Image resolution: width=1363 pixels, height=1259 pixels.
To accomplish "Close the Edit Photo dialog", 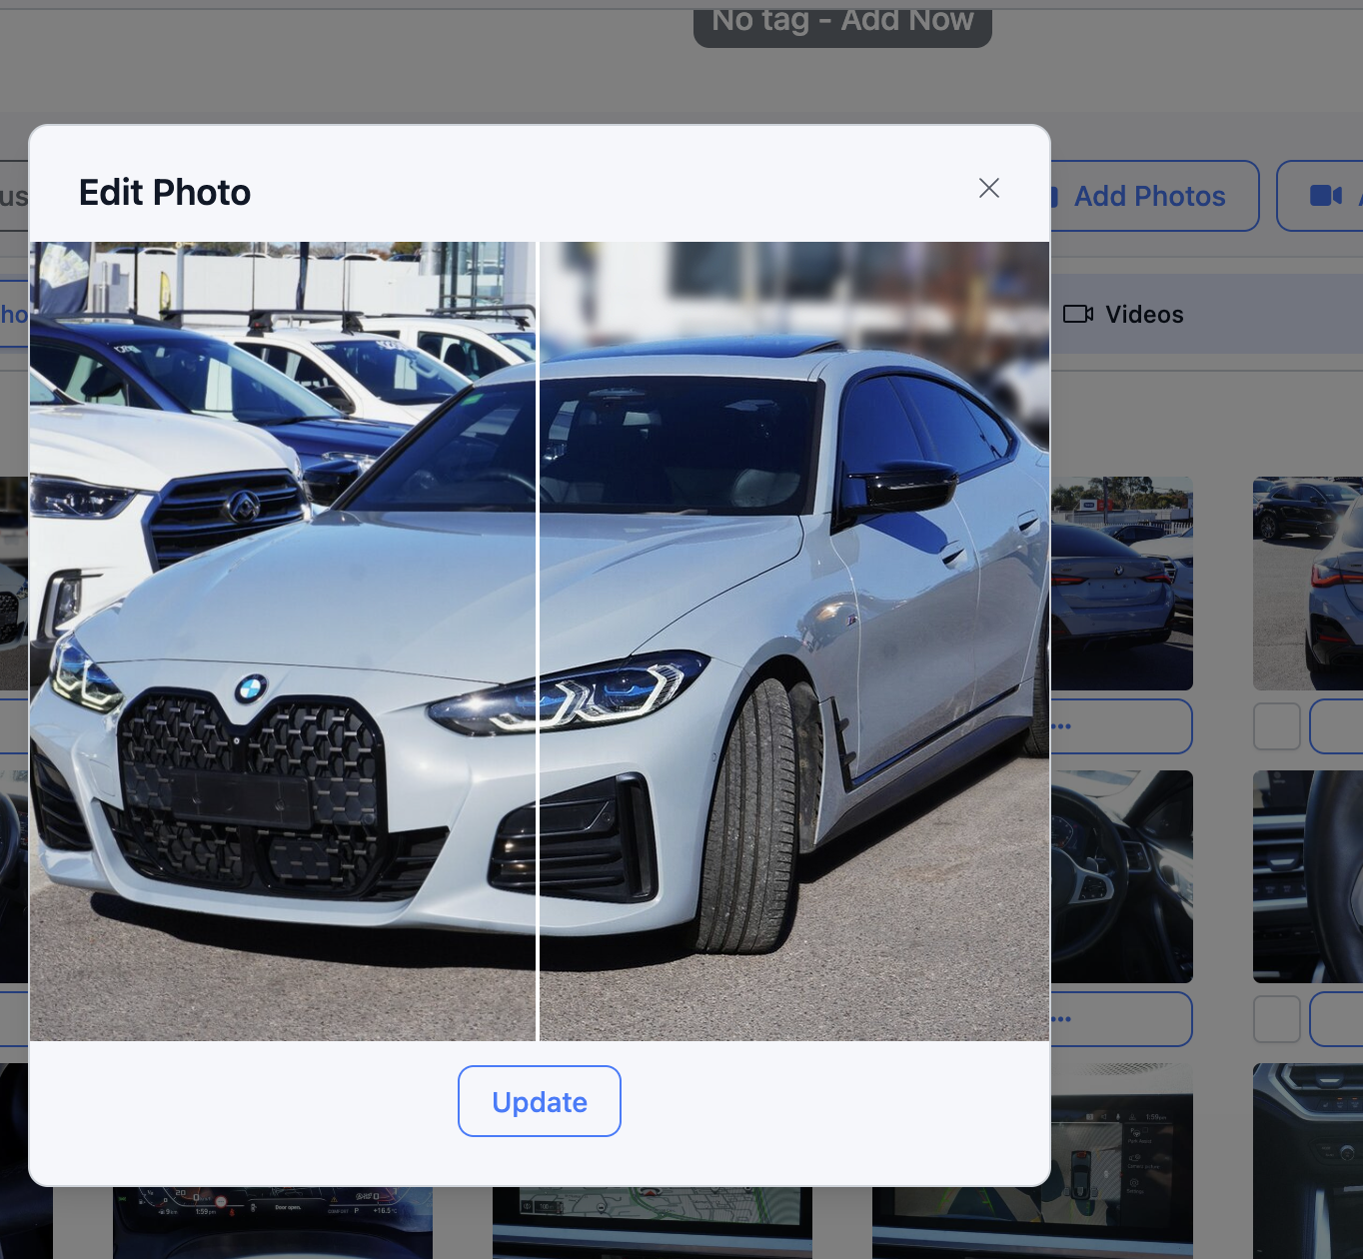I will pos(989,188).
